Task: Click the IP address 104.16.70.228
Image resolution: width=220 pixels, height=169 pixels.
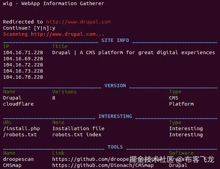Action: coord(23,77)
